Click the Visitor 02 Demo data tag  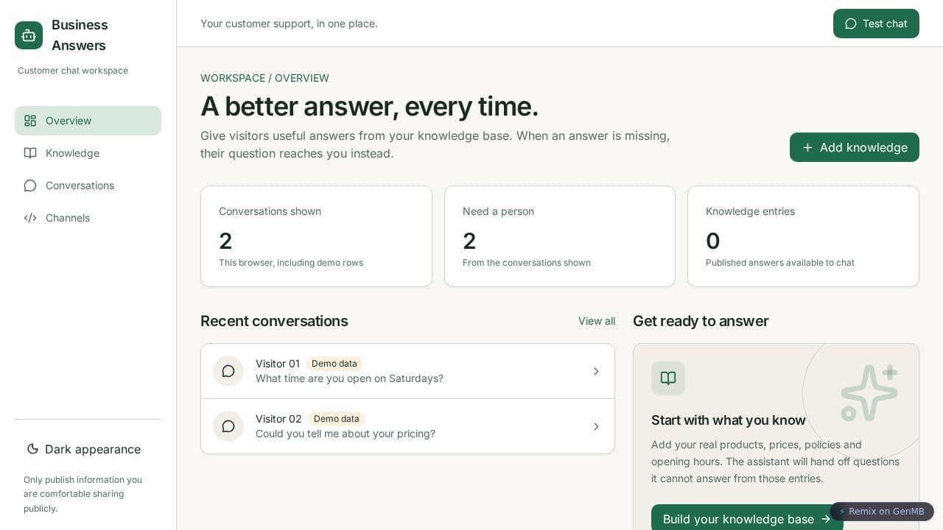(x=337, y=419)
